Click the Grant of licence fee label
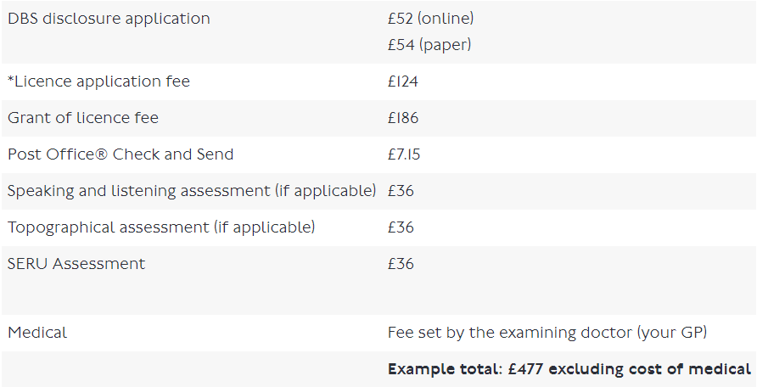 (x=83, y=118)
